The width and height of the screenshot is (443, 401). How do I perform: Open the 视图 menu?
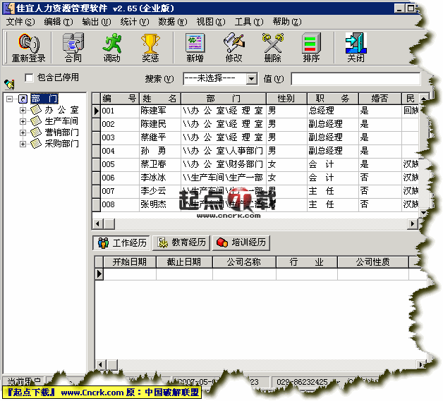211,22
